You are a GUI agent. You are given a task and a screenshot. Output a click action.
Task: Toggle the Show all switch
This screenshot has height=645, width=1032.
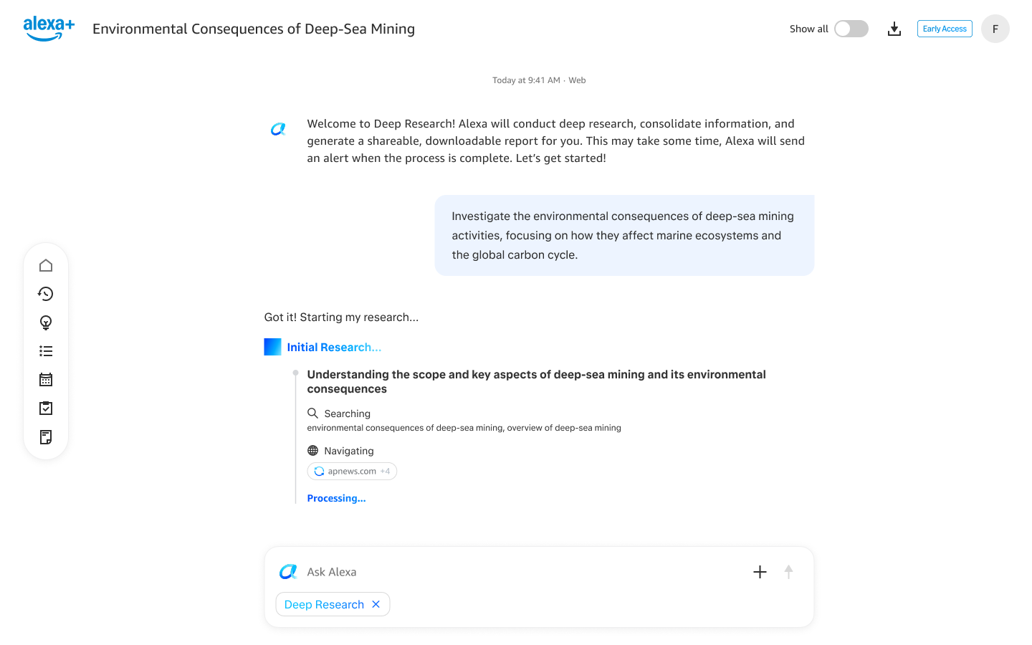pos(851,29)
